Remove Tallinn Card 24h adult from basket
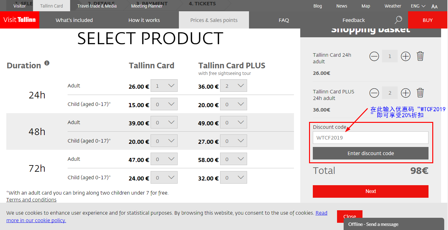 [420, 56]
